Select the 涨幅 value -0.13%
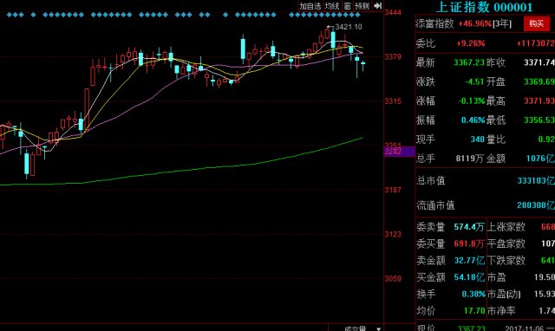Image resolution: width=555 pixels, height=331 pixels. [x=472, y=101]
